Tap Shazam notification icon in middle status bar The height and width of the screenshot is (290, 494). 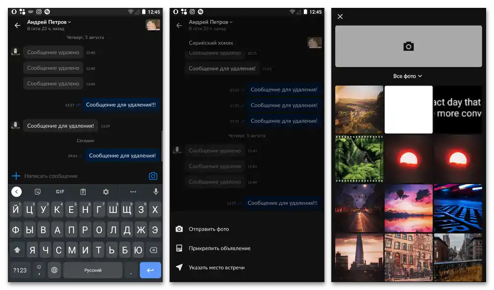point(201,12)
